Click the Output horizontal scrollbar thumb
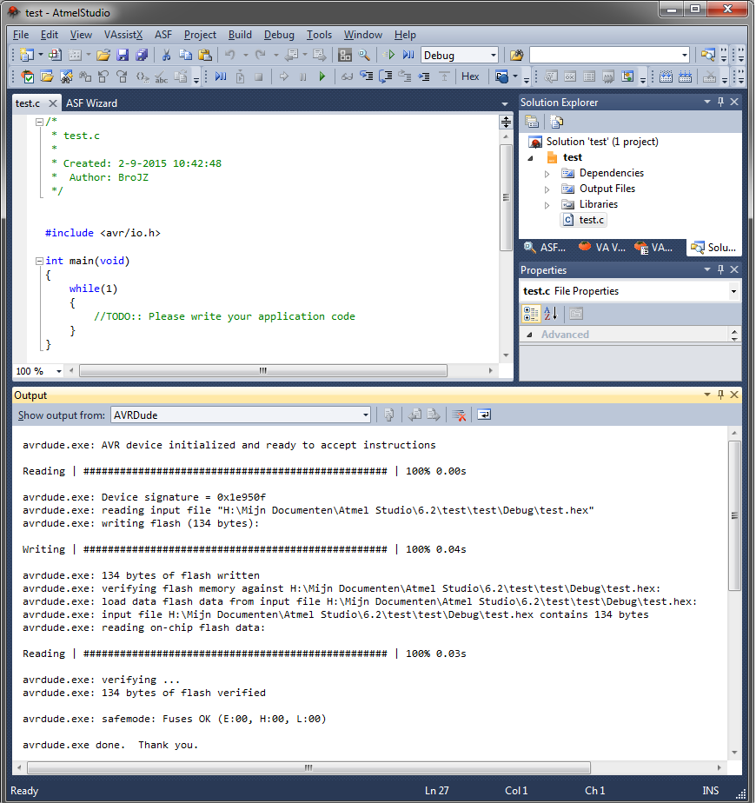The image size is (756, 803). [308, 767]
